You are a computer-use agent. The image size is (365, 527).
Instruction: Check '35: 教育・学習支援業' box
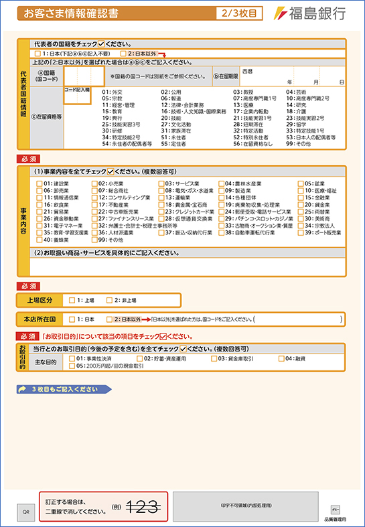tap(40, 232)
